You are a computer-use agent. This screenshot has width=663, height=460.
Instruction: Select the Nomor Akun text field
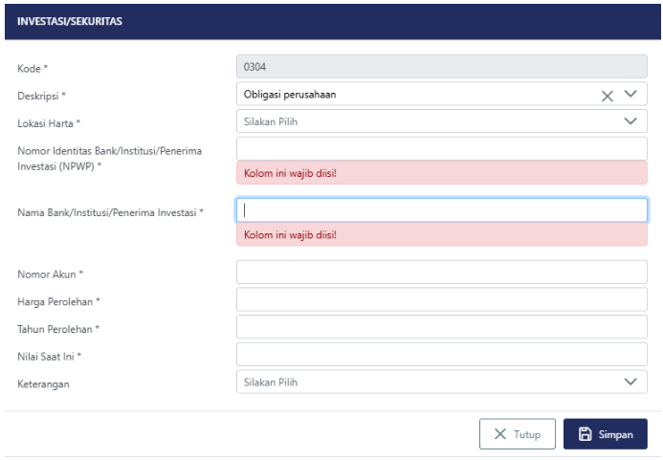tap(441, 273)
